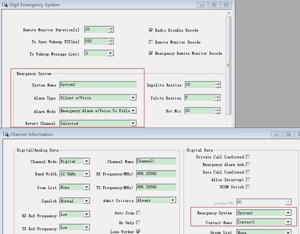Screen dimensions: 300x234
Task: Check the Emergency Alarm Ack box
Action: click(x=248, y=165)
